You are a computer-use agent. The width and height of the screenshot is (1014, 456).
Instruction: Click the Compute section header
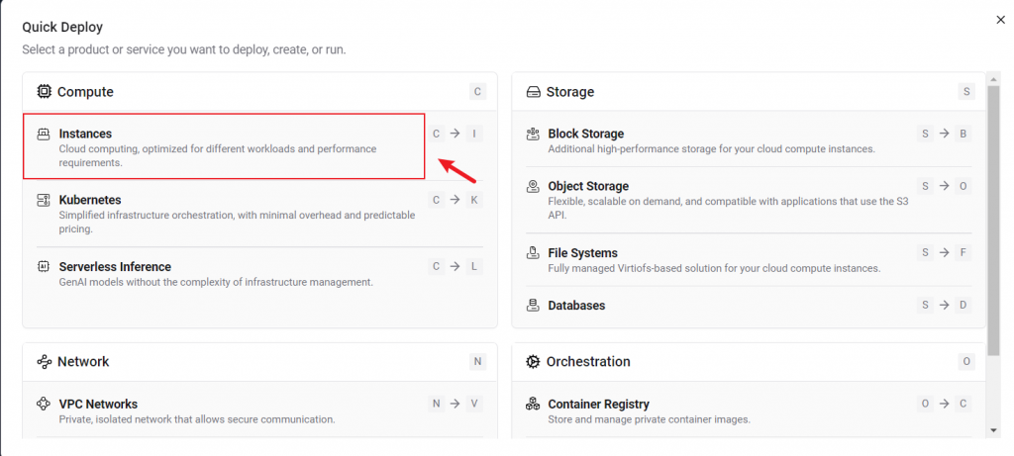[85, 92]
